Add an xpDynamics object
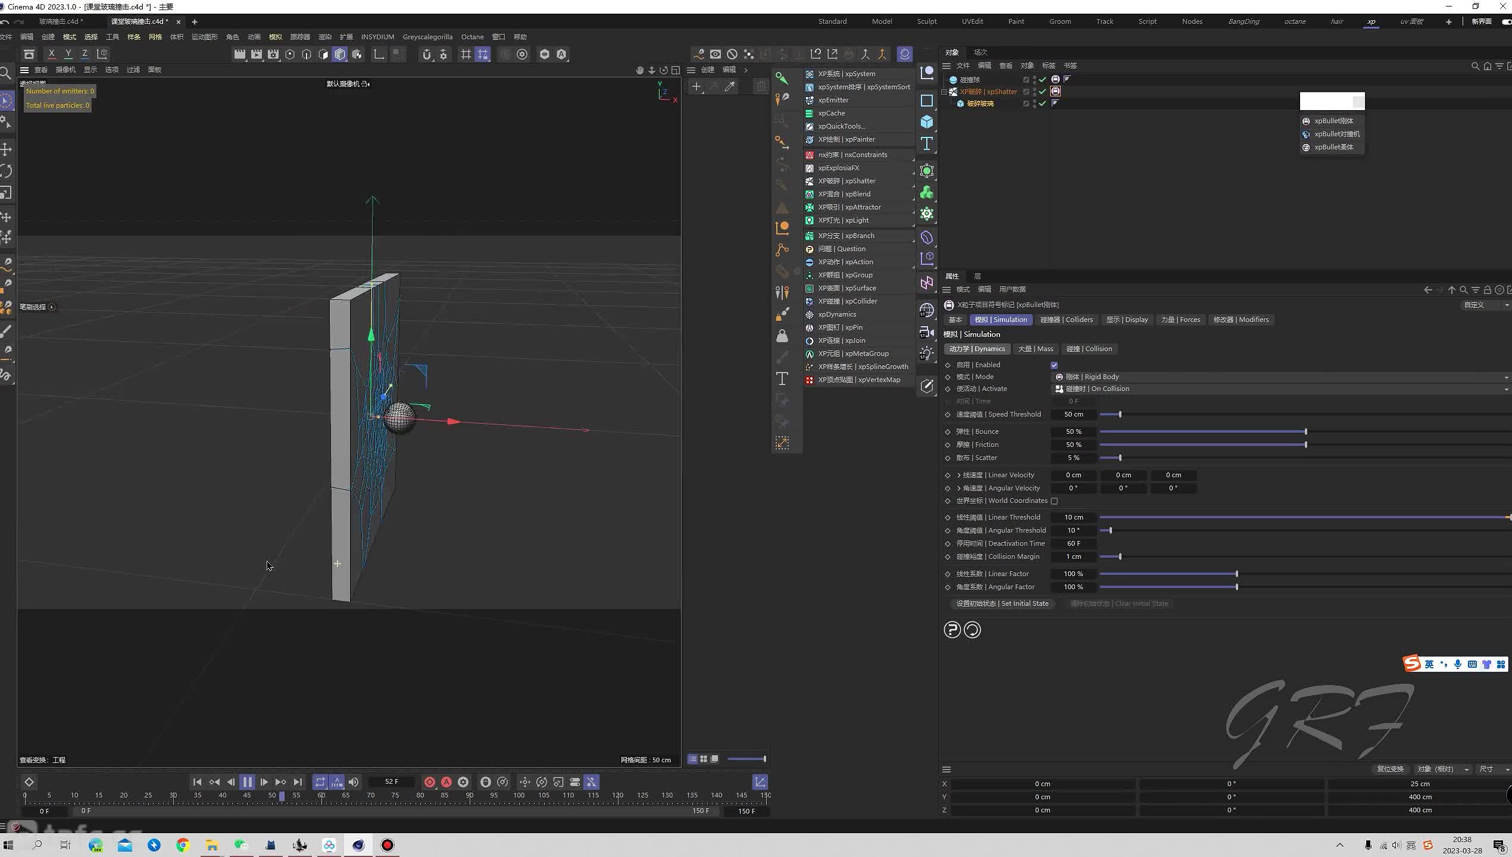The image size is (1512, 857). pyautogui.click(x=859, y=314)
